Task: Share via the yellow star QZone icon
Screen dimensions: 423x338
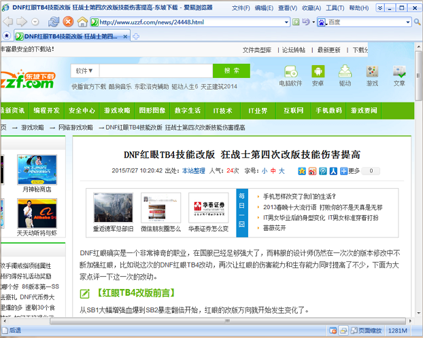Action: coord(302,171)
